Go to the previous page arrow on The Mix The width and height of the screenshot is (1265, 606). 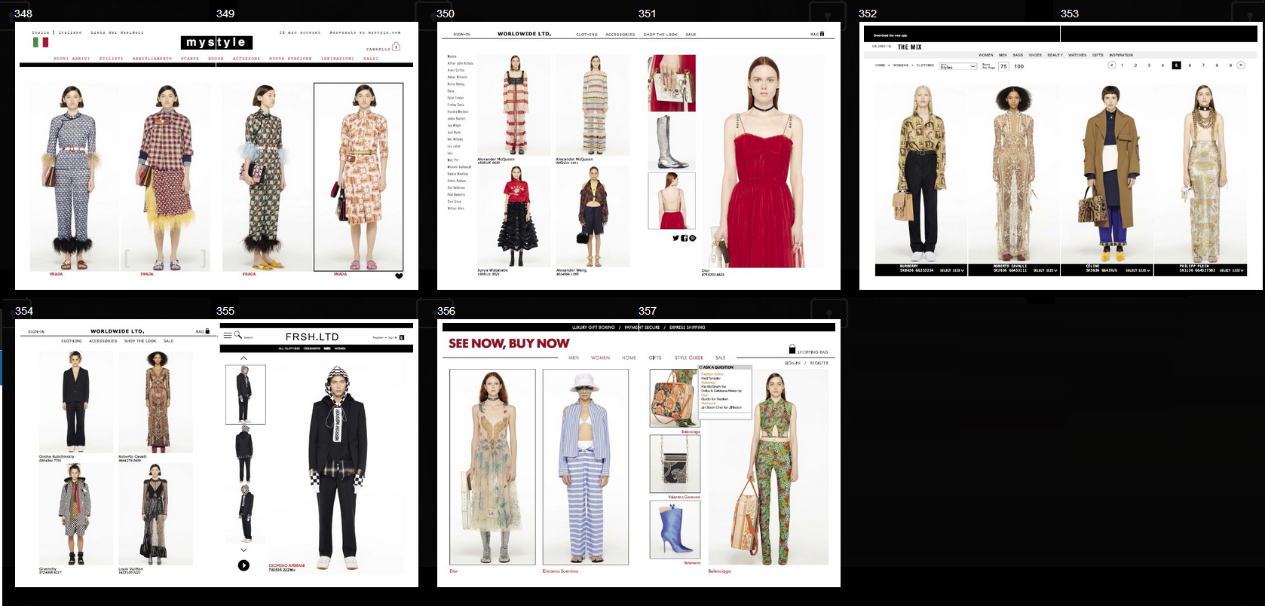click(1111, 65)
